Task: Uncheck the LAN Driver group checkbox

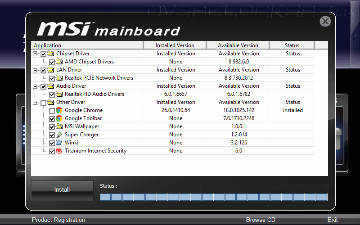Action: pos(43,70)
